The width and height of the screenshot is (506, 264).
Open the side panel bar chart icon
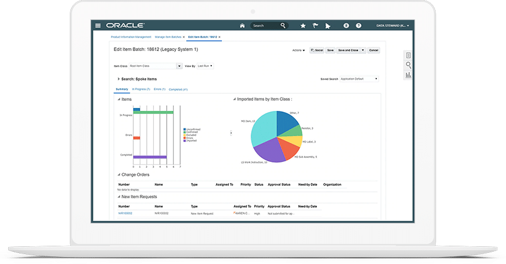[x=408, y=75]
